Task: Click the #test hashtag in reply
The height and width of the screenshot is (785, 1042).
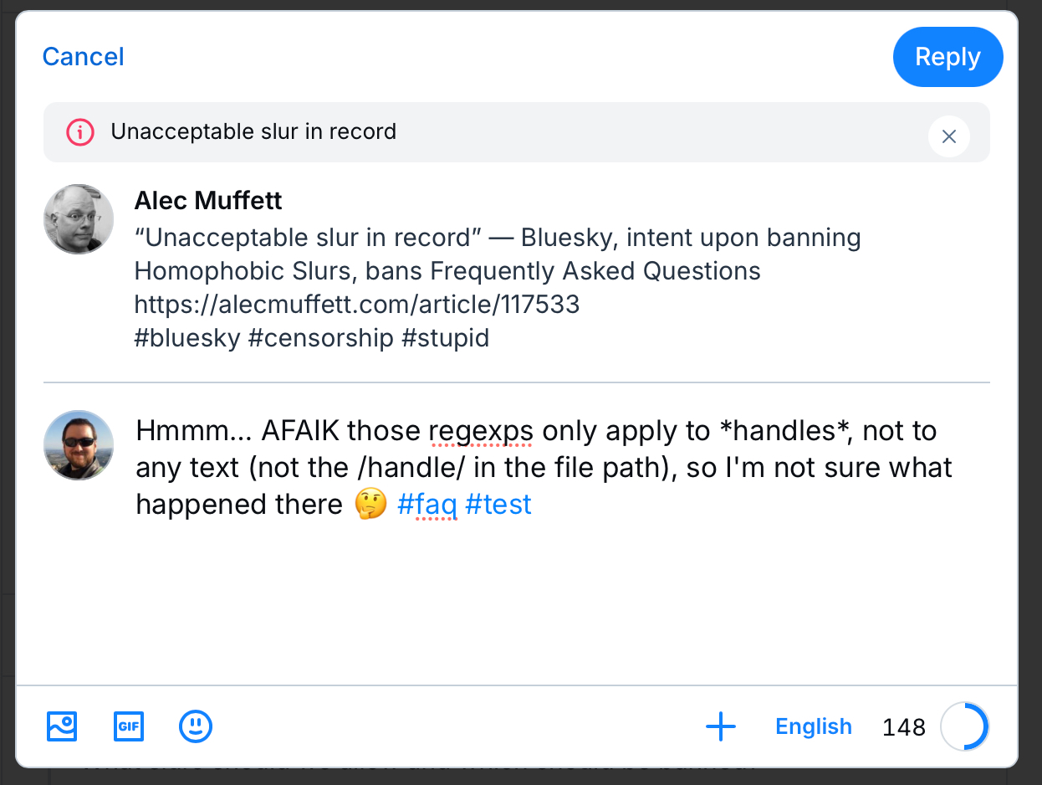Action: [498, 505]
